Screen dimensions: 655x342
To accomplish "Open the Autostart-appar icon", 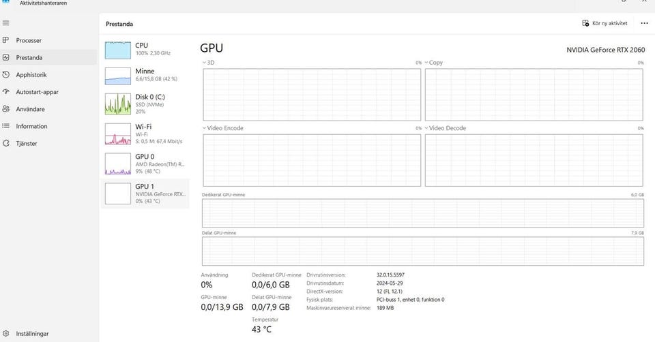I will [x=6, y=92].
